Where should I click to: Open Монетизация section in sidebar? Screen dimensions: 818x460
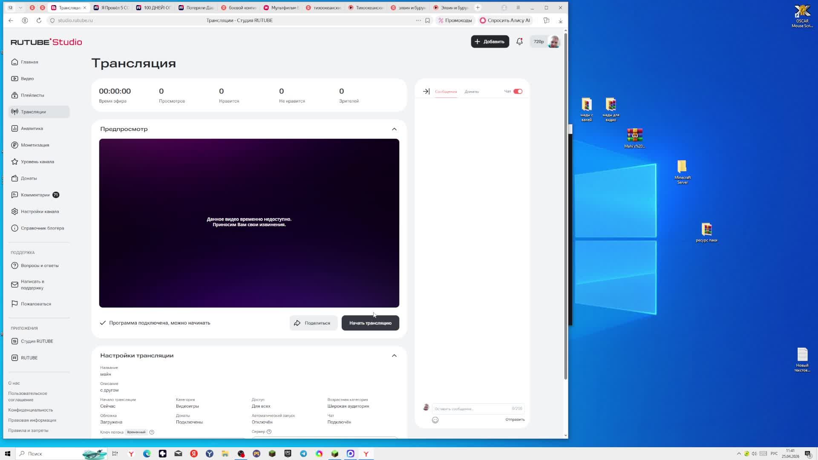point(35,145)
